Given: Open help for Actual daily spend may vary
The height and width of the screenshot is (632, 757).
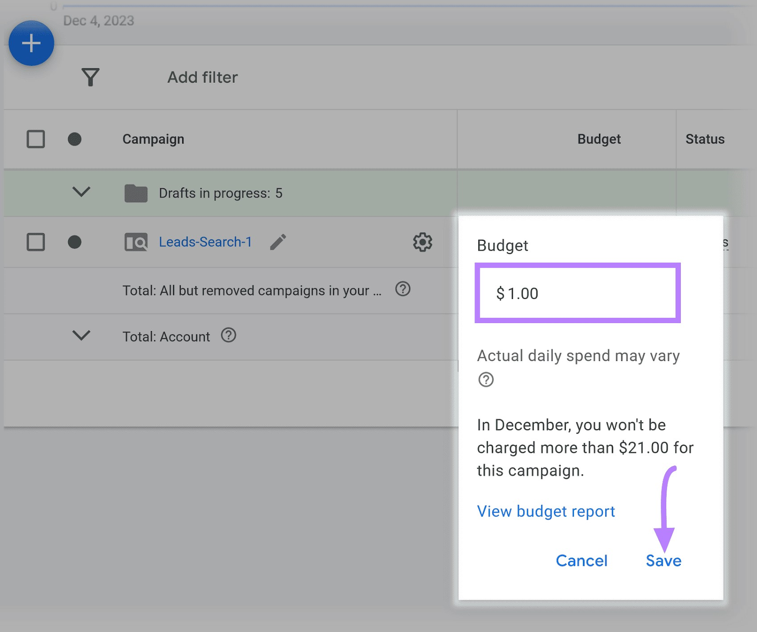Looking at the screenshot, I should coord(485,379).
